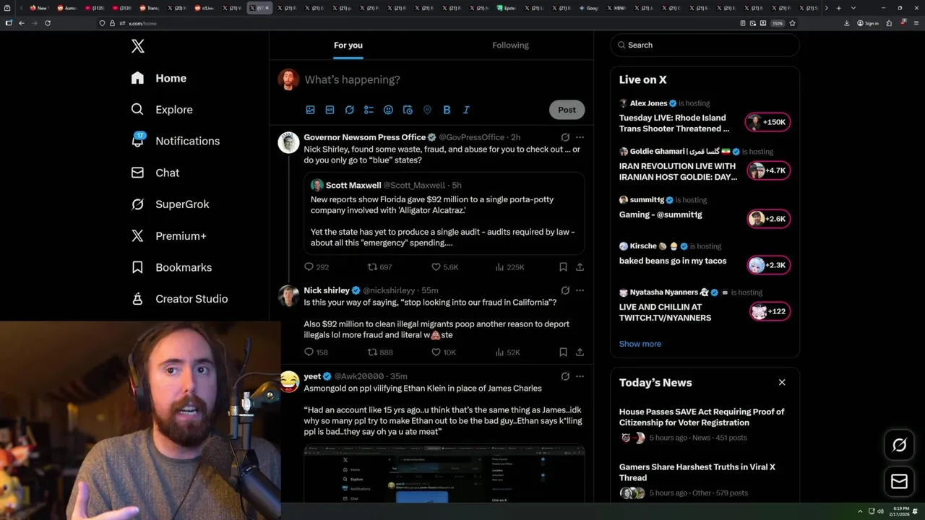The image size is (925, 520).
Task: Click the poll icon in composer
Action: click(369, 110)
